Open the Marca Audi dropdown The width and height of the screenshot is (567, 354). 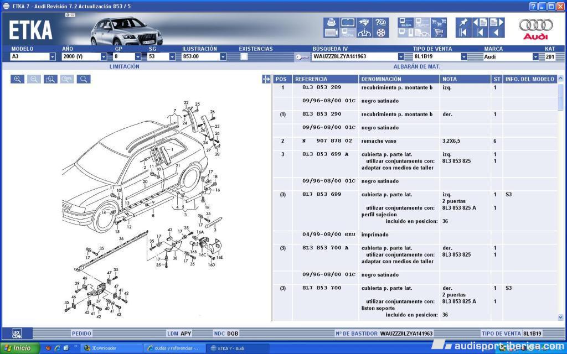point(535,57)
